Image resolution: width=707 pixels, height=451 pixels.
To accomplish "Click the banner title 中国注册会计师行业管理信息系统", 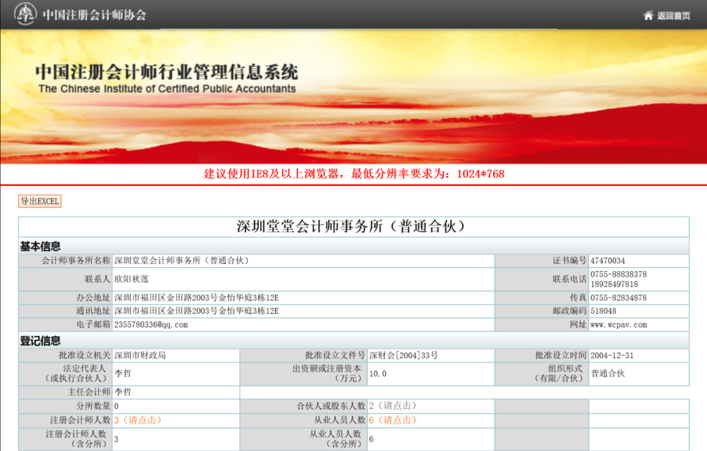I will click(x=166, y=72).
